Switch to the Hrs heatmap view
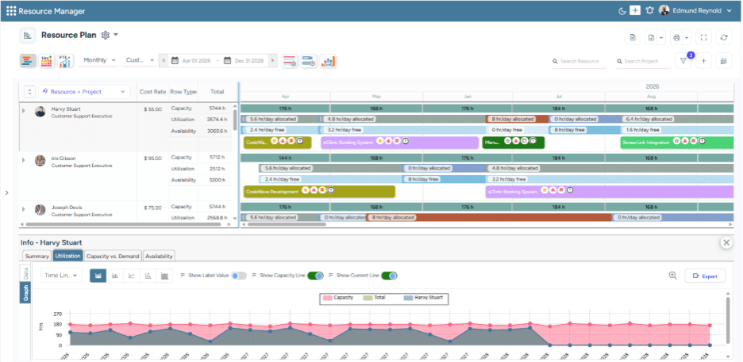The height and width of the screenshot is (362, 743). pyautogui.click(x=46, y=60)
